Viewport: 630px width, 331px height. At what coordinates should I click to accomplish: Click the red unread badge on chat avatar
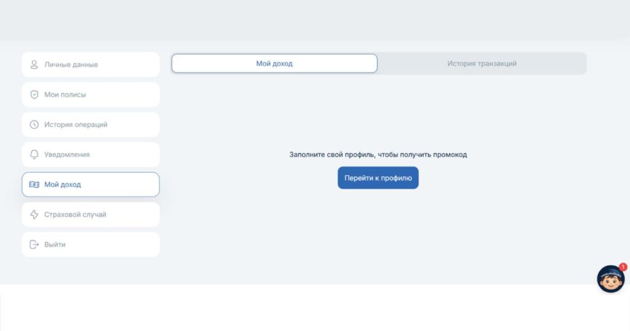pyautogui.click(x=623, y=267)
